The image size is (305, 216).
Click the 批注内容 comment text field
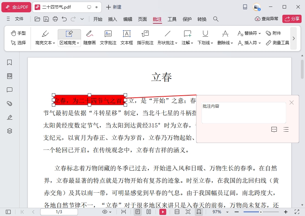(x=244, y=113)
